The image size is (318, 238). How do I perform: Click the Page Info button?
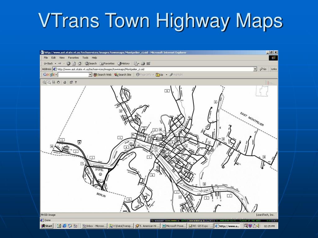[144, 75]
